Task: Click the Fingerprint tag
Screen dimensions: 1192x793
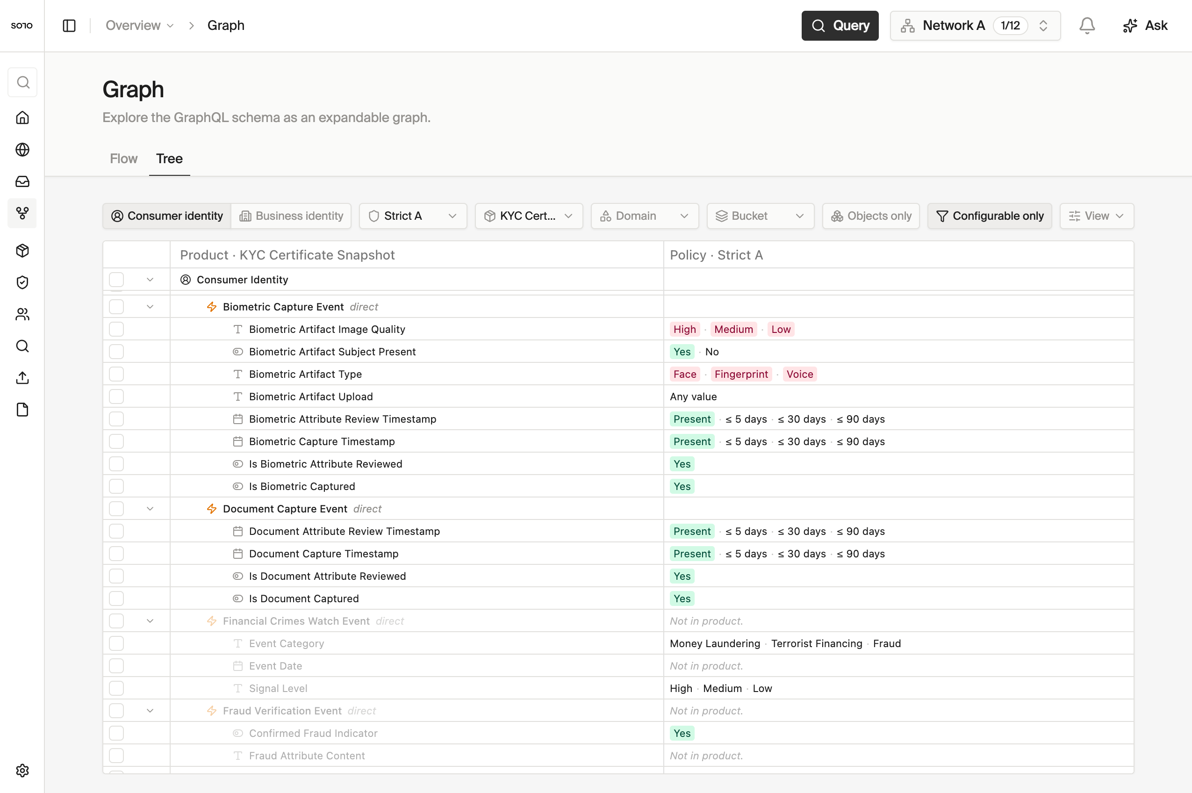Action: point(740,374)
